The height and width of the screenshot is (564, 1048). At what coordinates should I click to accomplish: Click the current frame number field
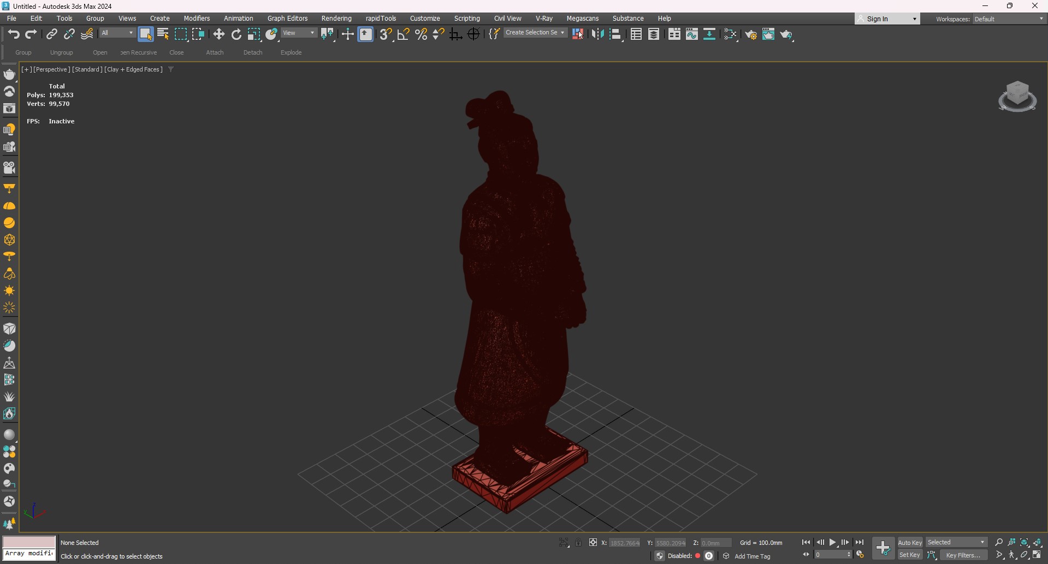833,555
